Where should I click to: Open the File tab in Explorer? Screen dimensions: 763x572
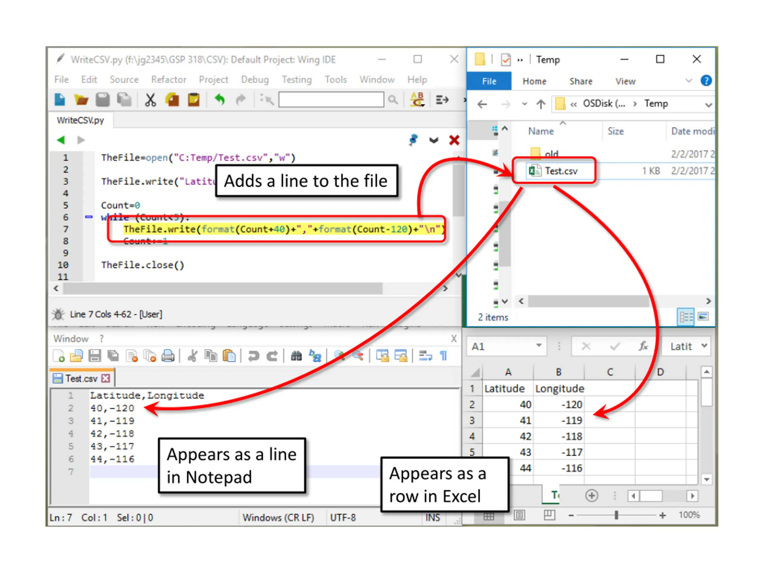click(x=489, y=81)
